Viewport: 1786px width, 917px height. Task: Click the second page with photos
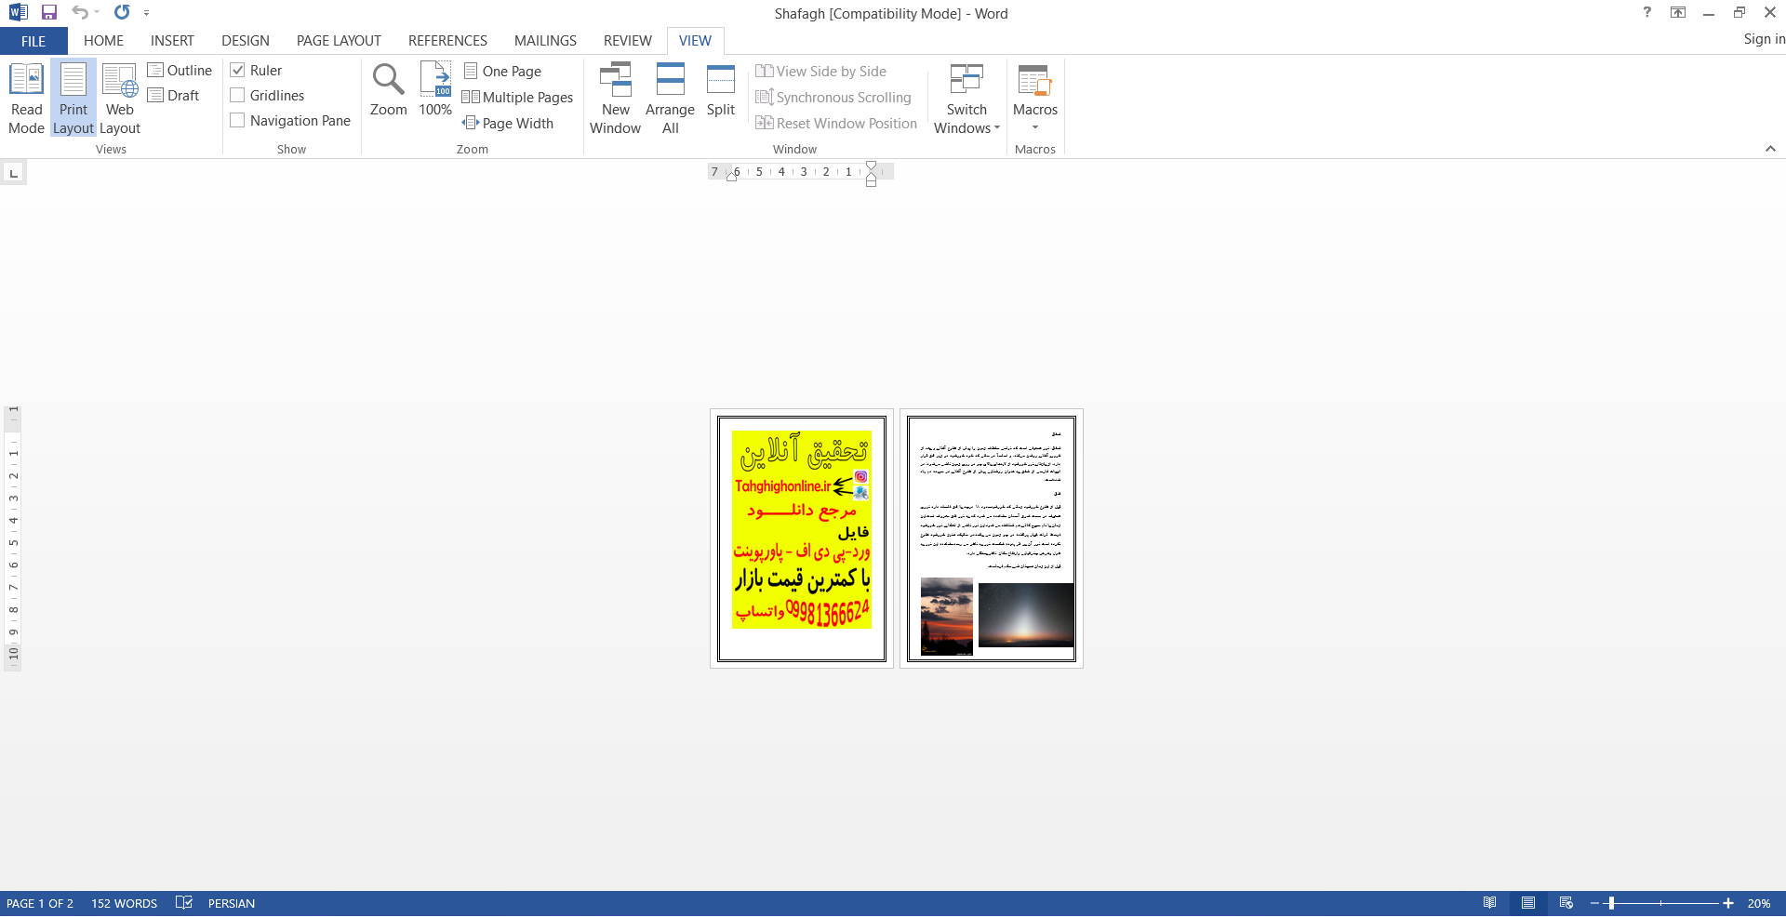(x=992, y=538)
